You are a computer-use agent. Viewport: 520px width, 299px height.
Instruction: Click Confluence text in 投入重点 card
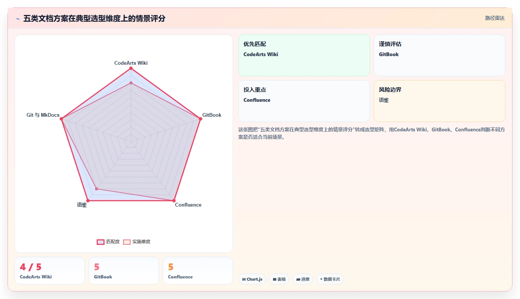point(257,100)
